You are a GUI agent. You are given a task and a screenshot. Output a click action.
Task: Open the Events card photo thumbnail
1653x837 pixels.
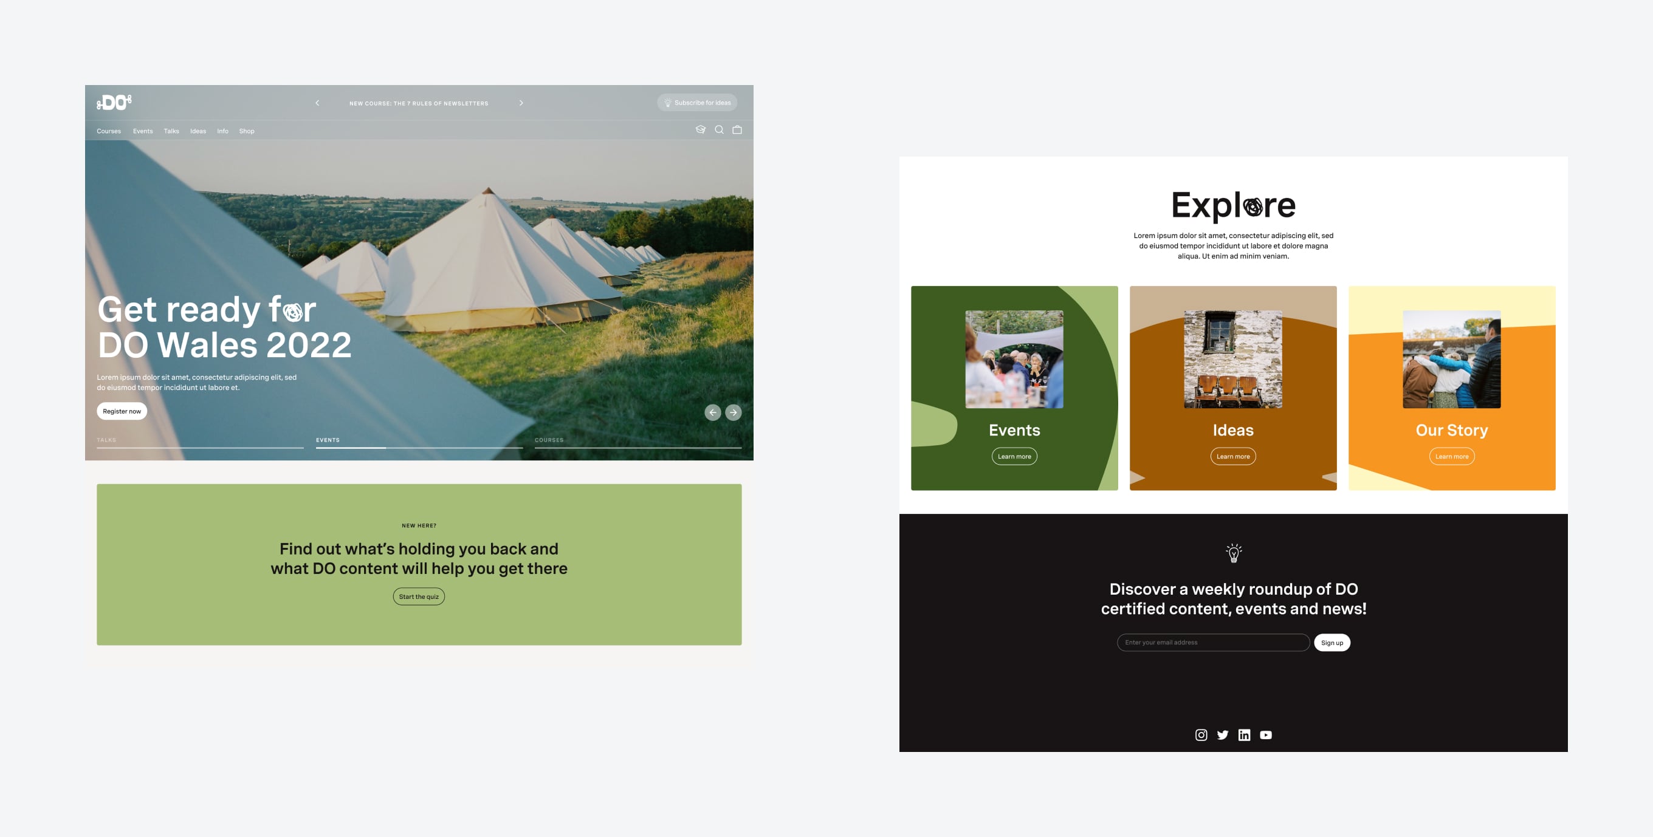tap(1014, 359)
